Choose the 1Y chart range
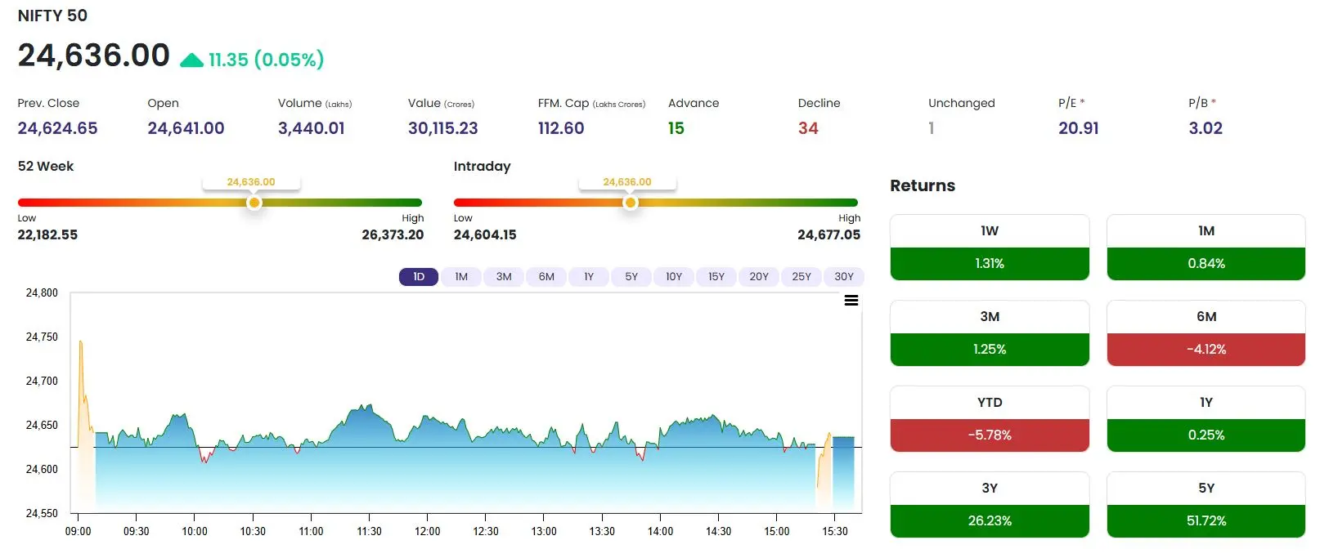The width and height of the screenshot is (1320, 558). (589, 277)
